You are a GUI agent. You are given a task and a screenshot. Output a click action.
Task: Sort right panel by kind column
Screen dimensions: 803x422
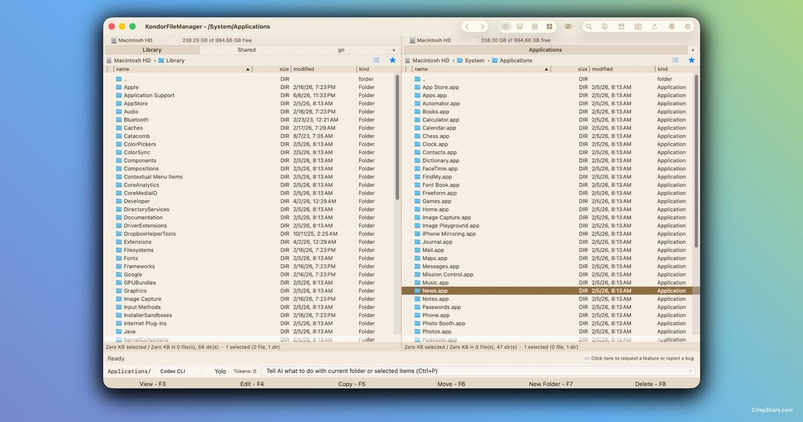pos(673,69)
